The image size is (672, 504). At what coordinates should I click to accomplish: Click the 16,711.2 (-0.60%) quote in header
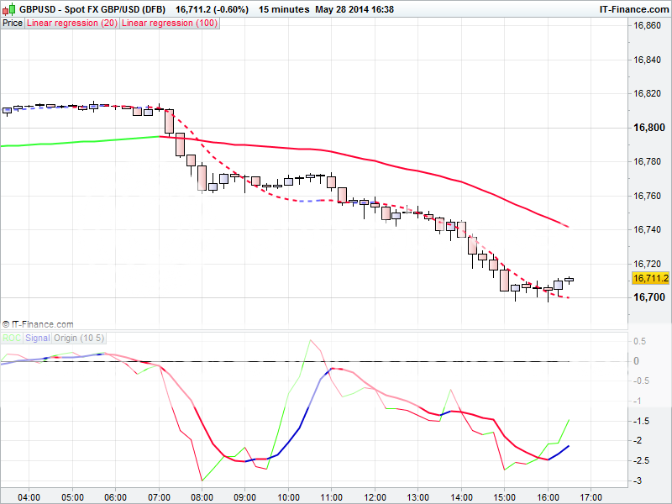click(x=212, y=9)
